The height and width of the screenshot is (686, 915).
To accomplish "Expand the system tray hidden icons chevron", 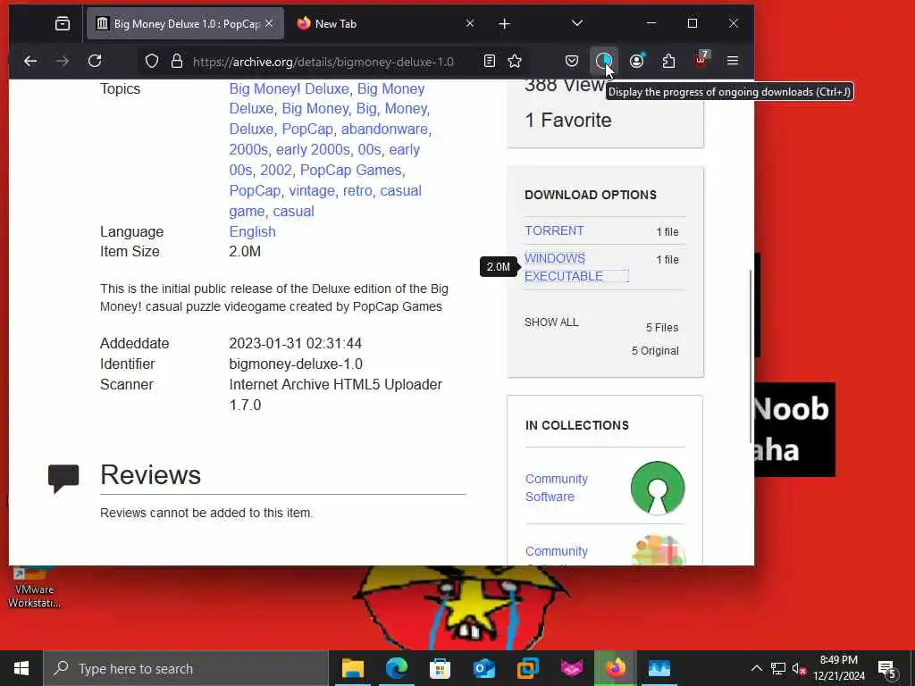I will pyautogui.click(x=756, y=668).
